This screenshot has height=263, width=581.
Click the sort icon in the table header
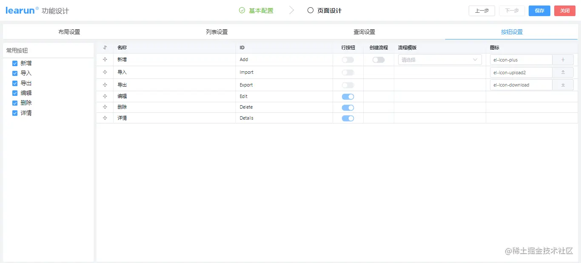105,48
